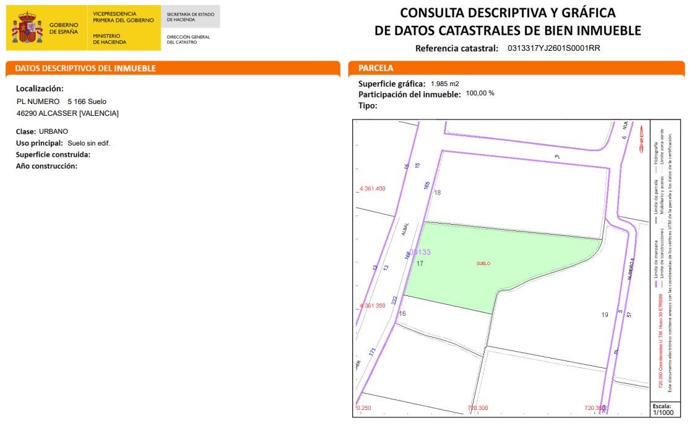Click the 'MINISTERIO DE HACIENDA' text
The image size is (689, 431).
(x=110, y=38)
